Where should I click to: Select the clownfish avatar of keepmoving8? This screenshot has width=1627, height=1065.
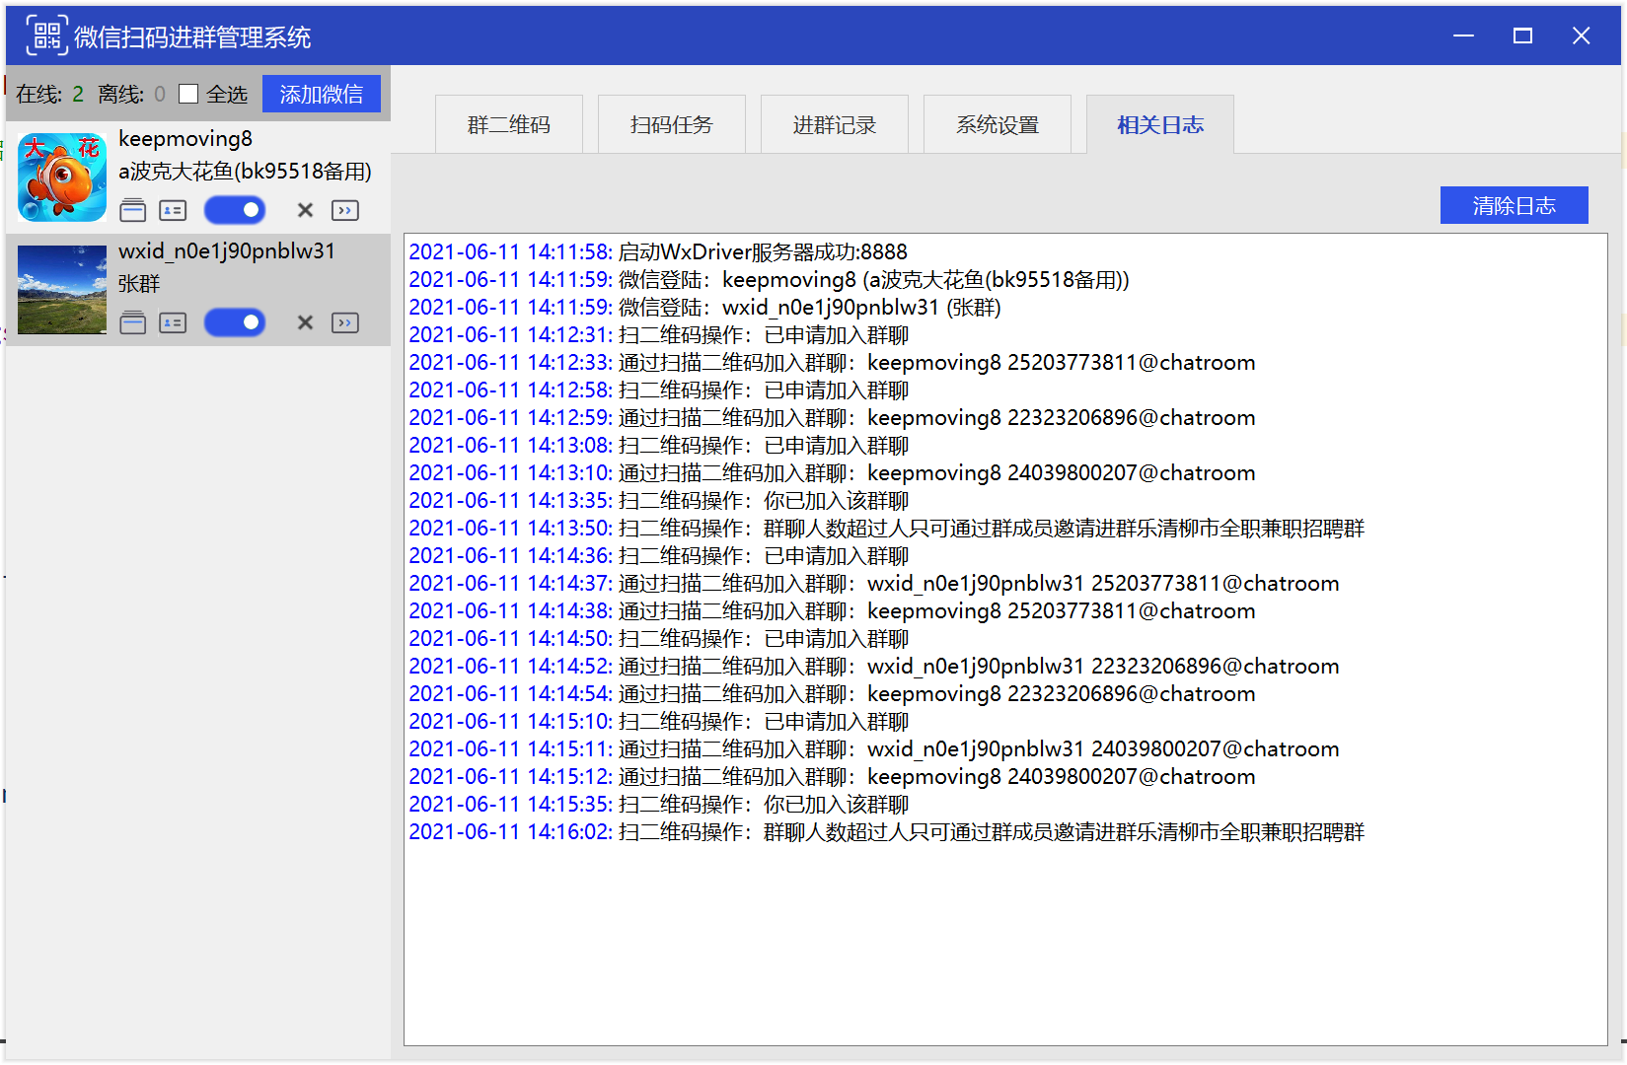(x=62, y=177)
